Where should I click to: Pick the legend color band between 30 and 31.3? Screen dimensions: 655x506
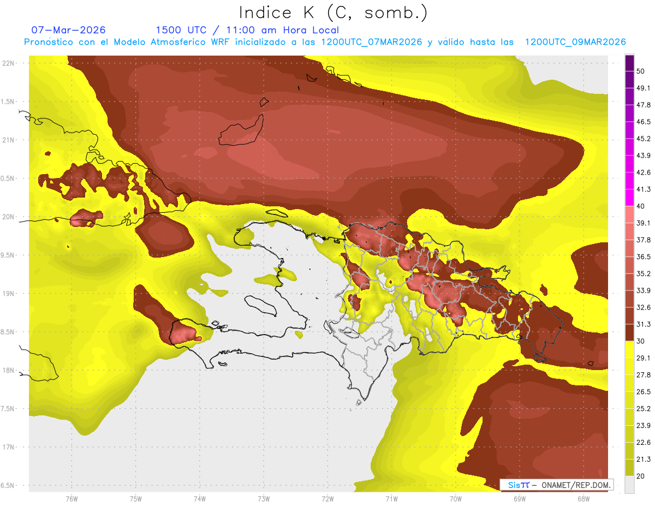click(x=629, y=332)
